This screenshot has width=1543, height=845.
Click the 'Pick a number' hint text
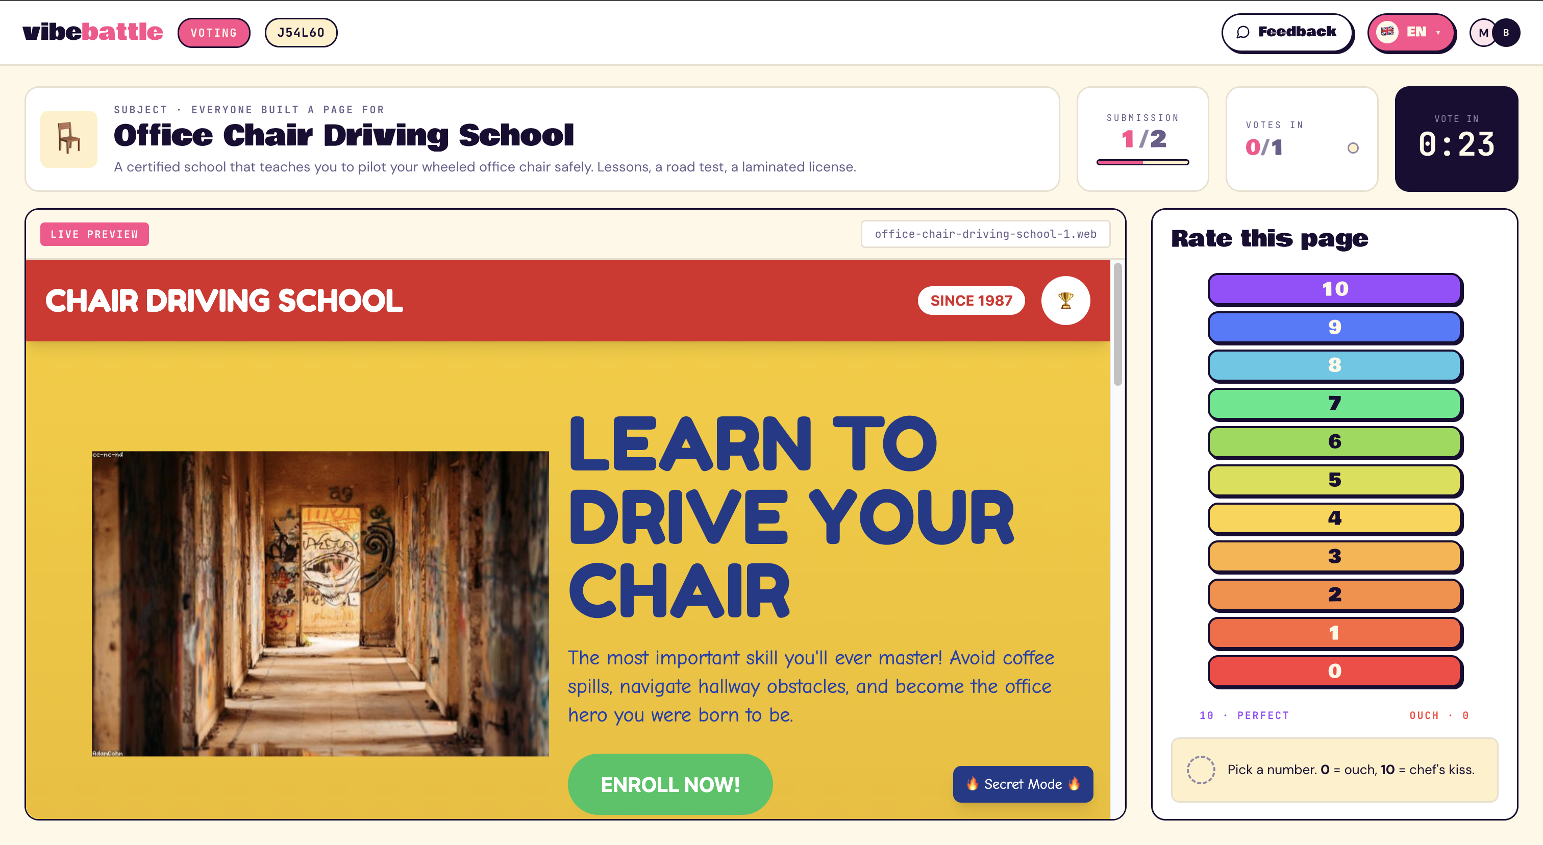coord(1351,769)
